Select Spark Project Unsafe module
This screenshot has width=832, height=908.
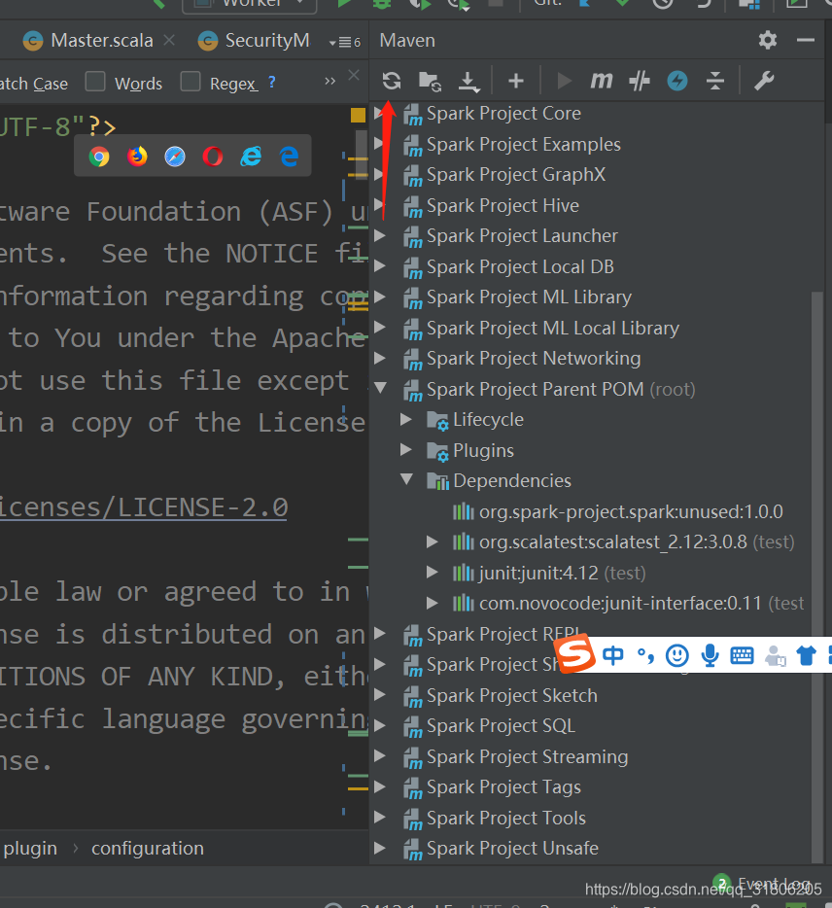point(512,849)
